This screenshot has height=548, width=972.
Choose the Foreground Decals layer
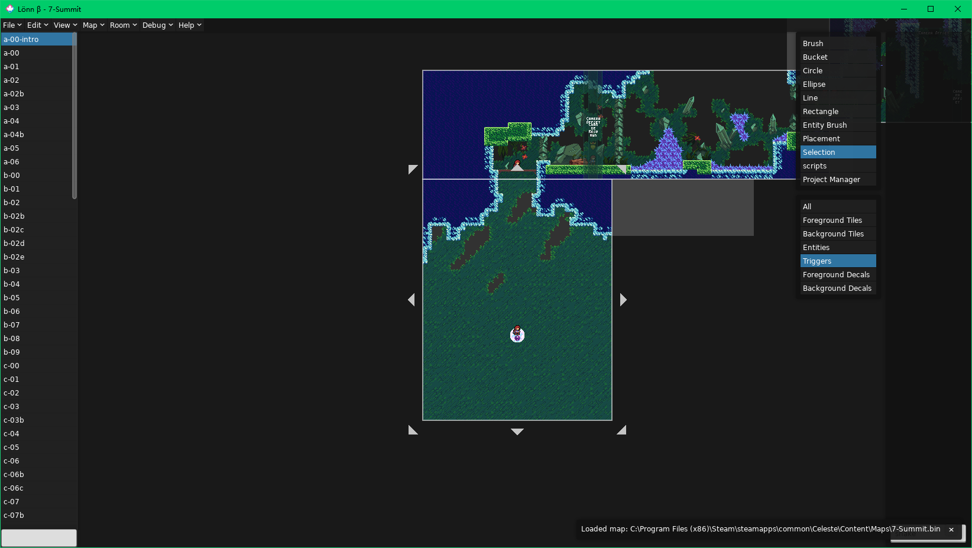pyautogui.click(x=838, y=275)
